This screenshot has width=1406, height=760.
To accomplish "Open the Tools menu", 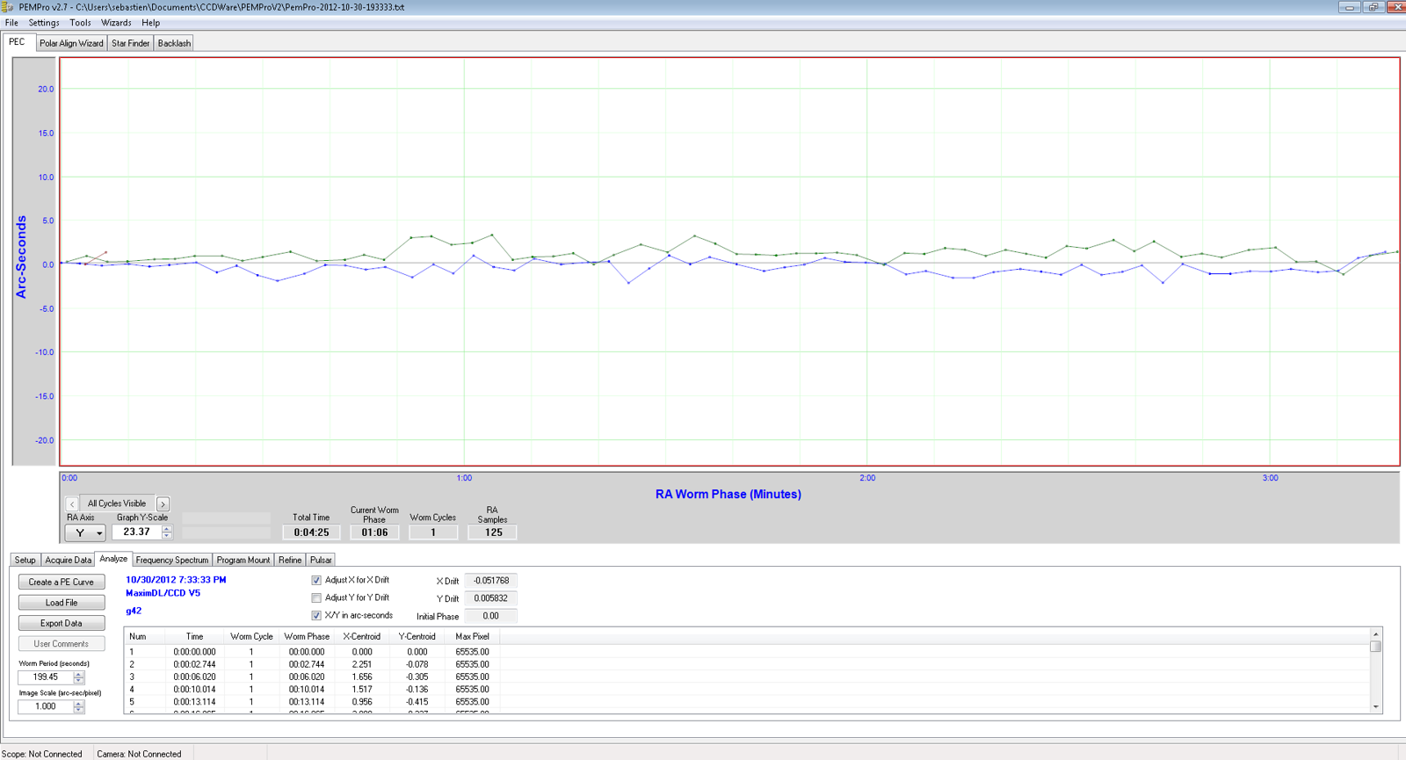I will (x=80, y=23).
